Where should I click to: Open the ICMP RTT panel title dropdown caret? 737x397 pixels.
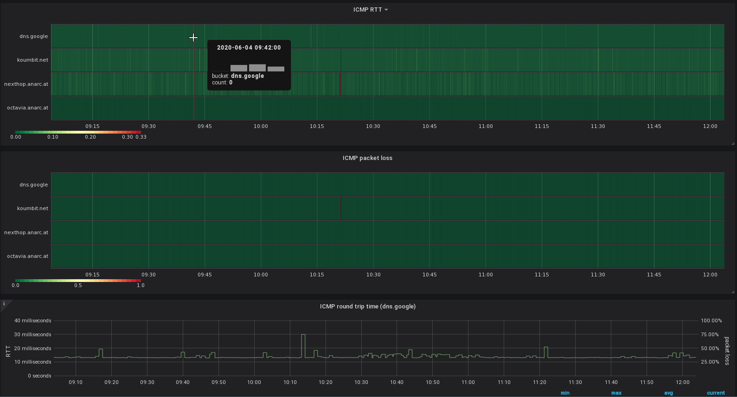pyautogui.click(x=386, y=10)
